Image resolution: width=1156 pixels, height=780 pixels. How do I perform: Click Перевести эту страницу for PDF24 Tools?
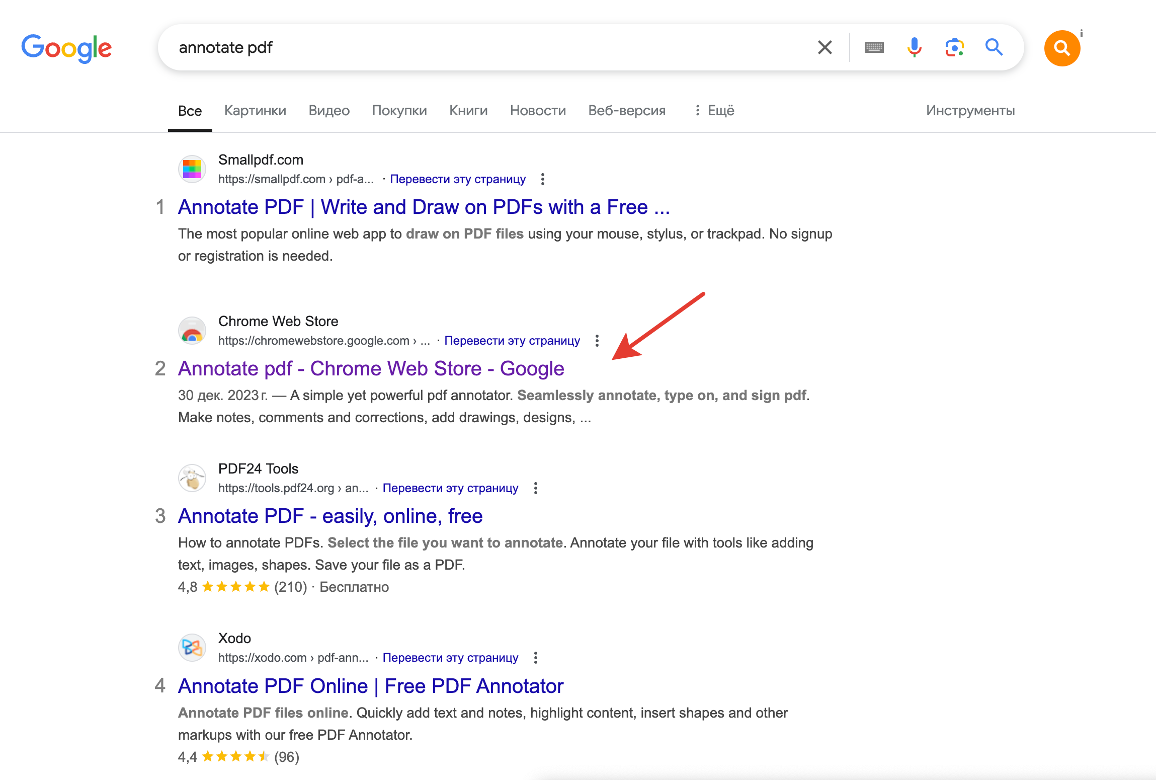tap(450, 488)
